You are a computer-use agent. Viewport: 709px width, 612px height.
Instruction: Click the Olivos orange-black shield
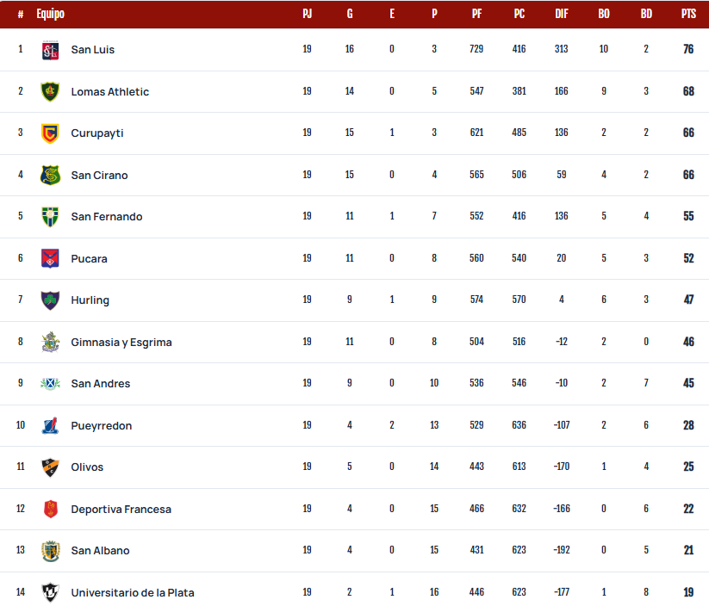pyautogui.click(x=50, y=467)
